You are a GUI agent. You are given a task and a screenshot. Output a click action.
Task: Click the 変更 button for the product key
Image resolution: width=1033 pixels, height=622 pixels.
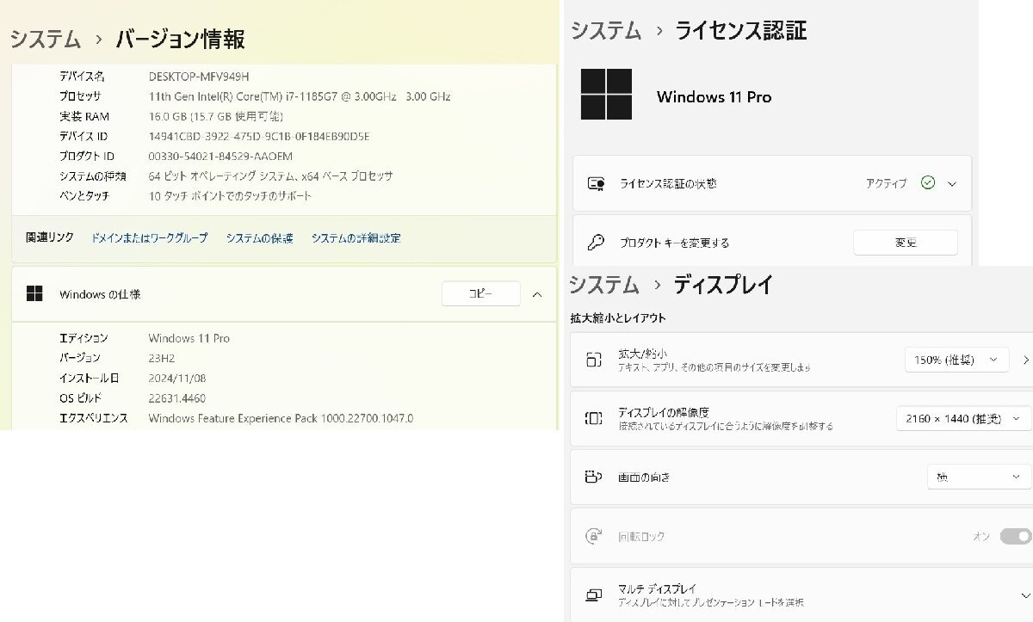906,243
